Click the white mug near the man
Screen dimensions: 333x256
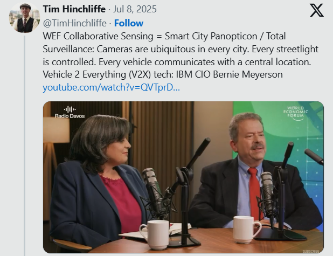[x=246, y=230]
